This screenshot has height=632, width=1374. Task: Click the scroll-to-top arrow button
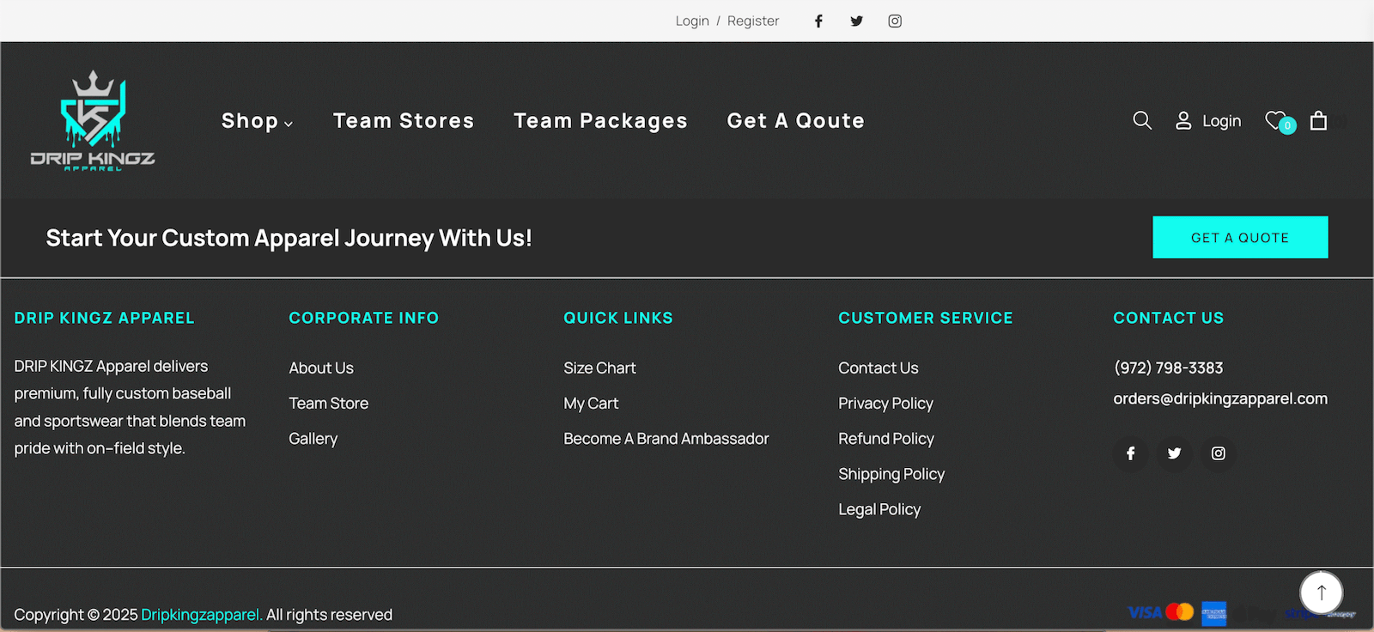pyautogui.click(x=1321, y=592)
